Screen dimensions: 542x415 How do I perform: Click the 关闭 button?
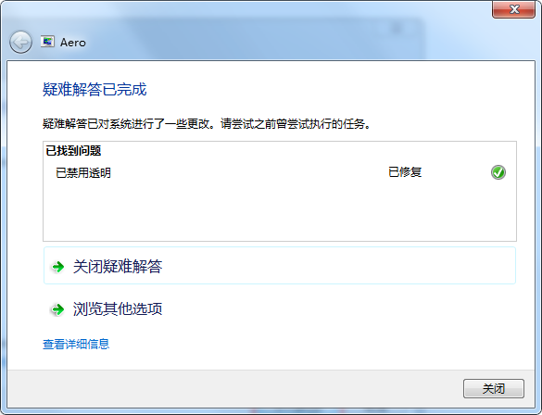click(494, 388)
